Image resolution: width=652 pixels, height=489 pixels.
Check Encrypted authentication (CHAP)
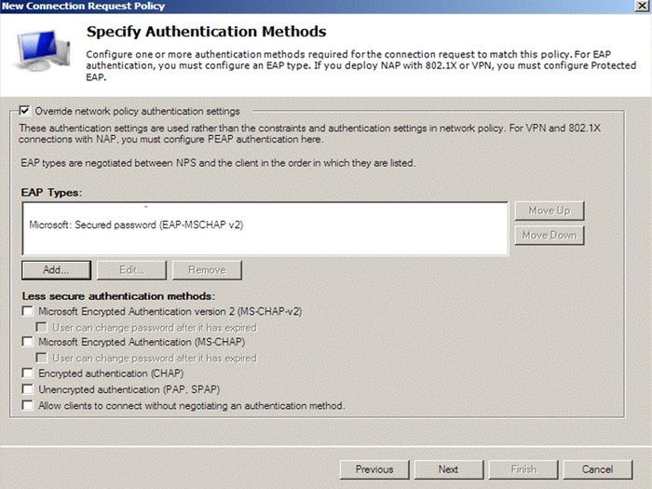(28, 374)
